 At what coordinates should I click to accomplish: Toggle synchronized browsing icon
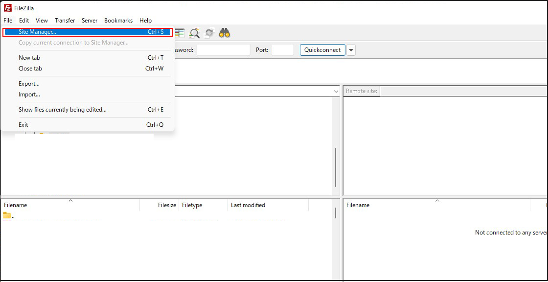point(209,33)
